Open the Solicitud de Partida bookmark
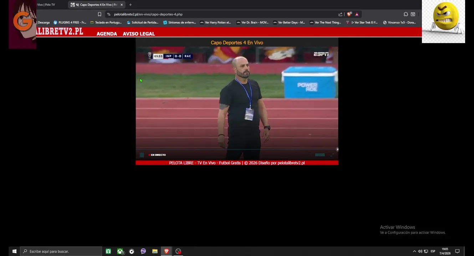This screenshot has width=474, height=256. 143,22
